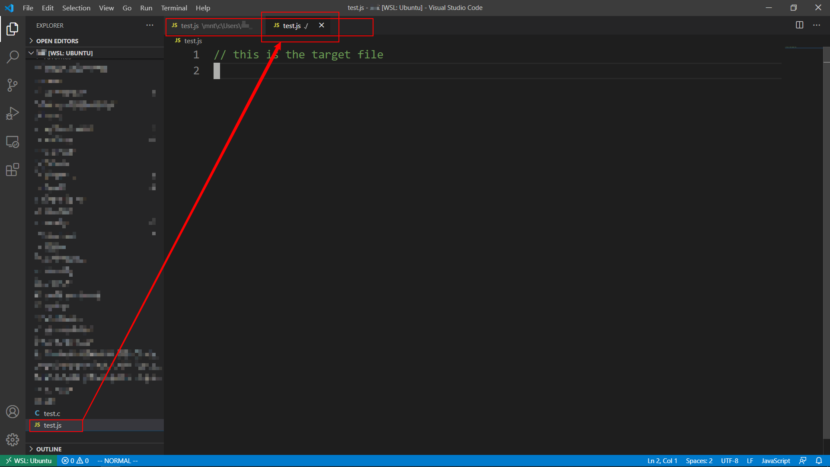
Task: Split the editor using the split icon
Action: [x=799, y=25]
